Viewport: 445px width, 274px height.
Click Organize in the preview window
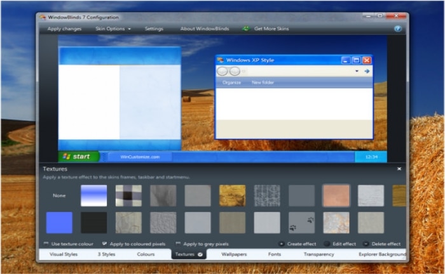coord(231,82)
